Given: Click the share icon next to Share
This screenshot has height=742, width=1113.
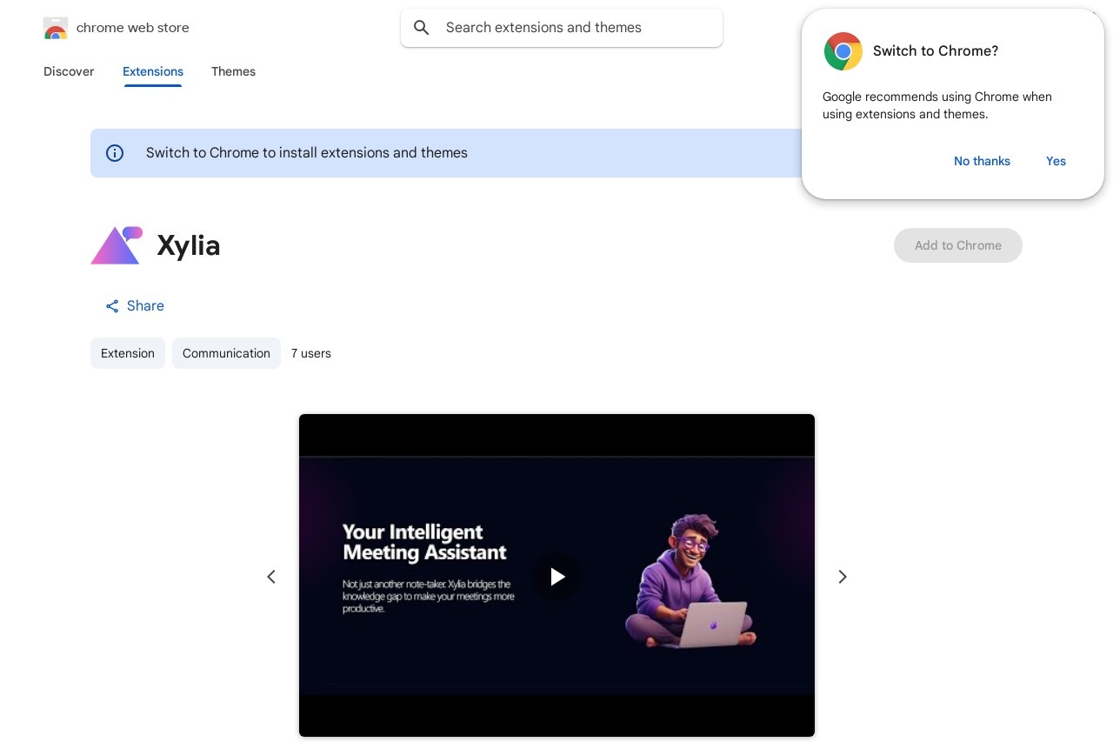Looking at the screenshot, I should pyautogui.click(x=112, y=306).
